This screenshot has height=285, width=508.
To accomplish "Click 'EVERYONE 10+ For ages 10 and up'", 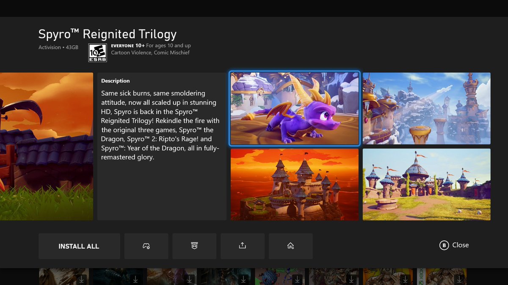I will click(151, 46).
